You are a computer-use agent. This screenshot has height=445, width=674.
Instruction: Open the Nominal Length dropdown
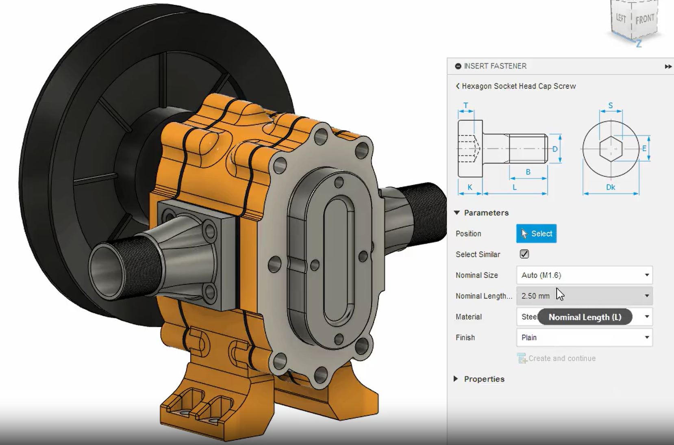584,296
